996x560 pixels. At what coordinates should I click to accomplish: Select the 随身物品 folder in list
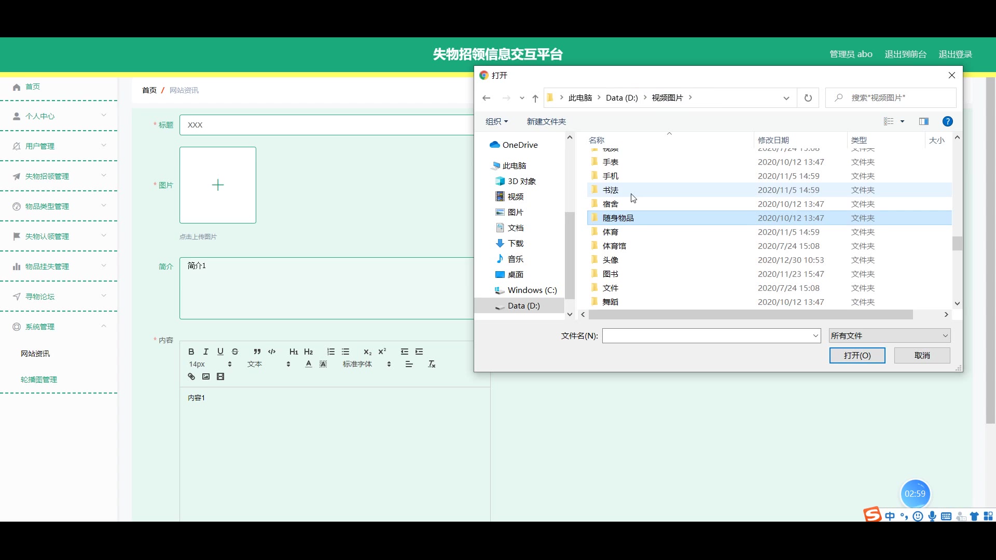point(618,218)
